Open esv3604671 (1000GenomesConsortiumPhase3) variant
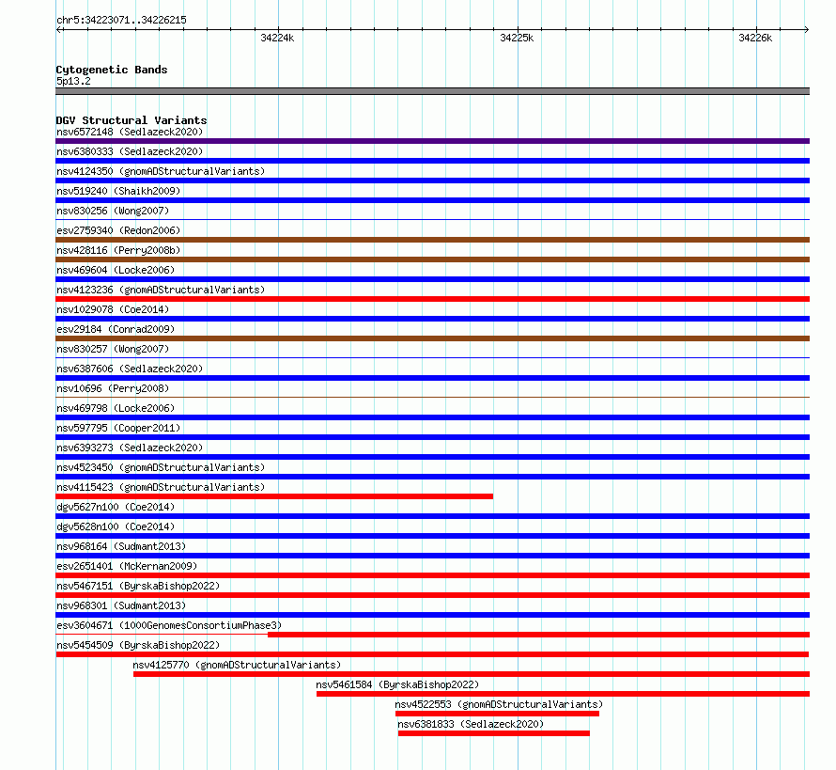The width and height of the screenshot is (836, 770). [169, 625]
